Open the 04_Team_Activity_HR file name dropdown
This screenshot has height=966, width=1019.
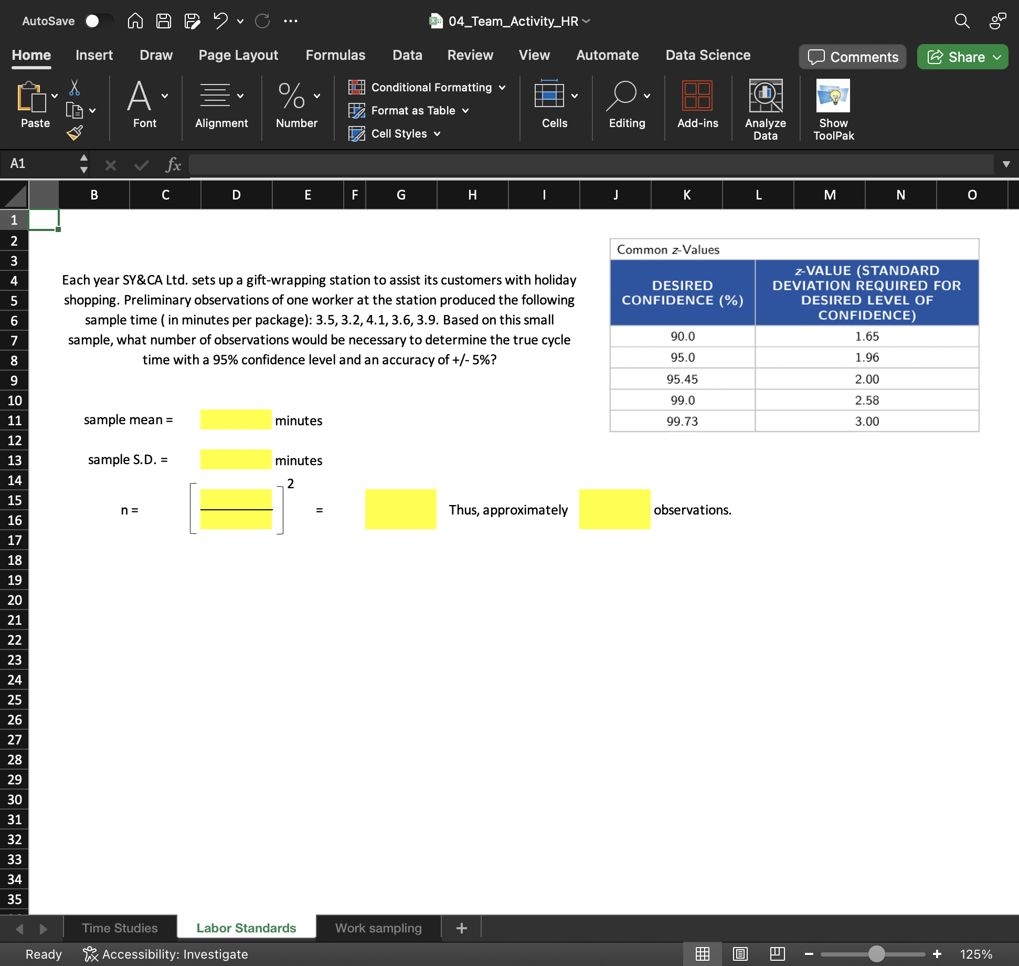coord(587,21)
